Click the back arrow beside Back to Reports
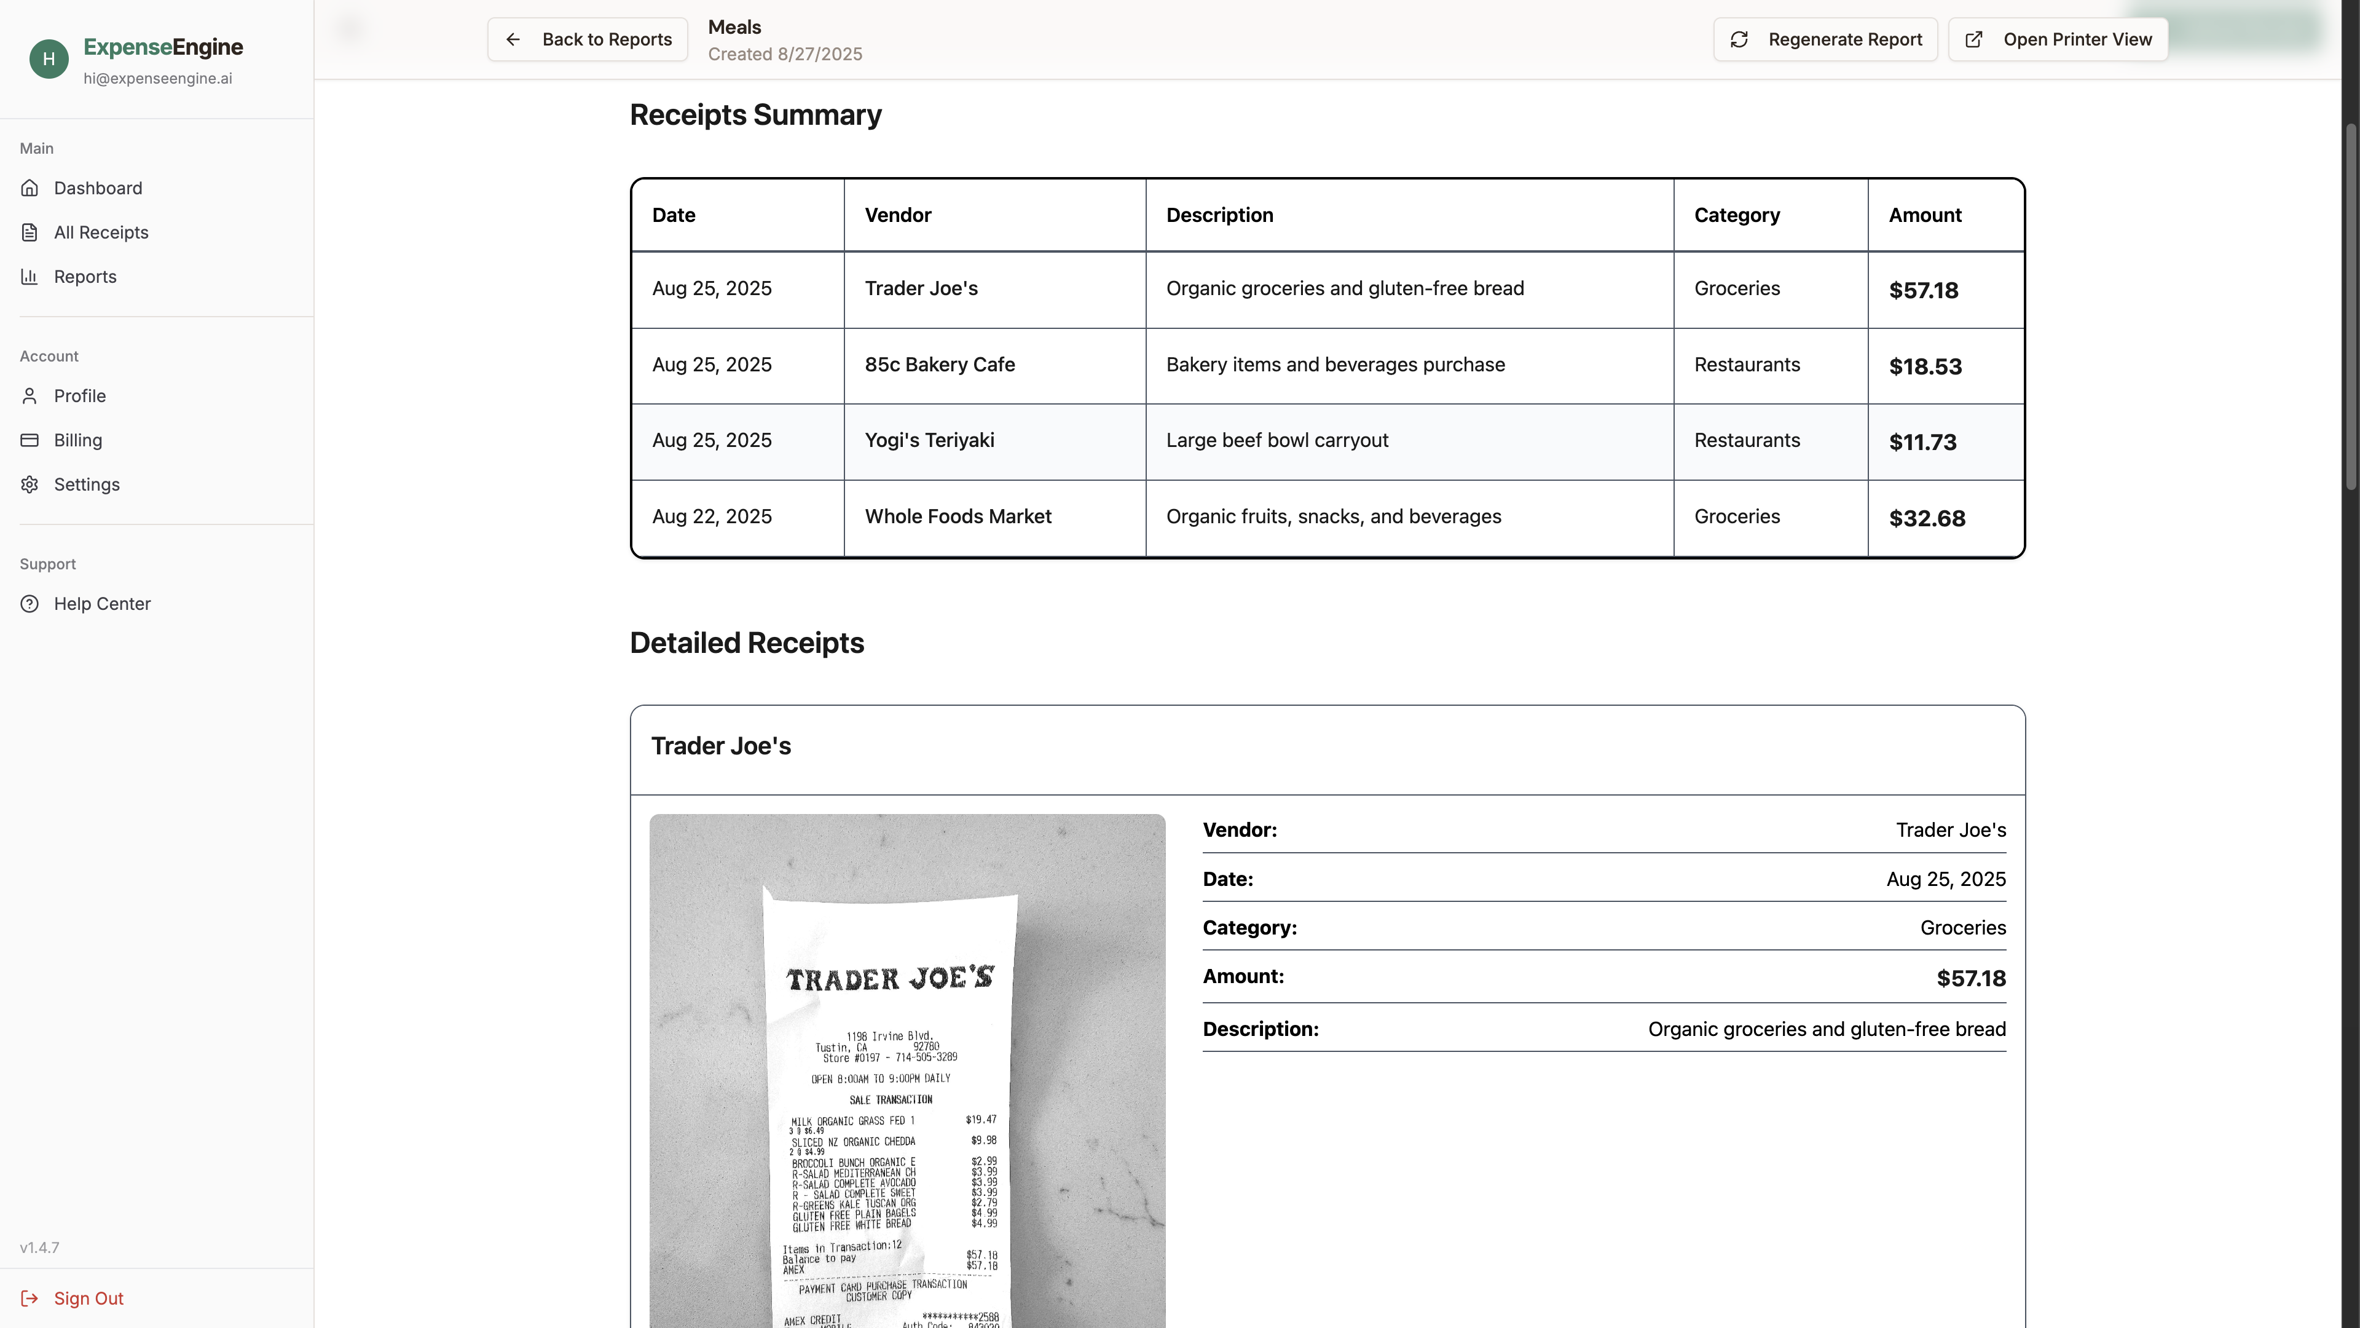Screen dimensions: 2360x1328 512,39
